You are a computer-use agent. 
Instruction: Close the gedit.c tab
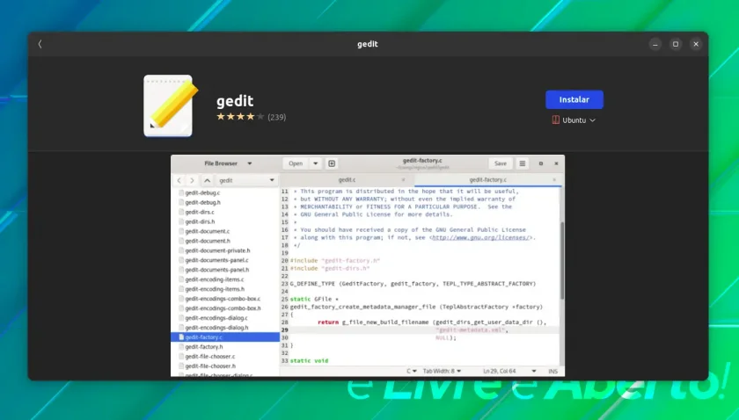tap(403, 180)
